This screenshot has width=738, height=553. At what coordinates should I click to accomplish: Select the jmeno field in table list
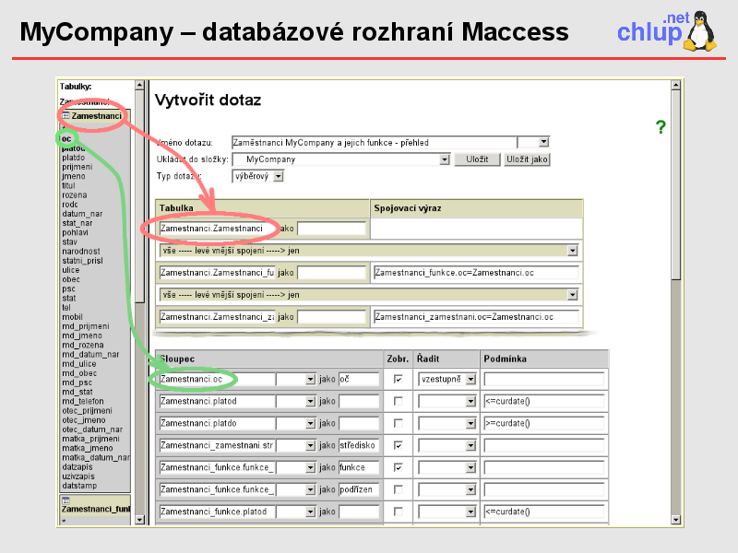[x=74, y=176]
